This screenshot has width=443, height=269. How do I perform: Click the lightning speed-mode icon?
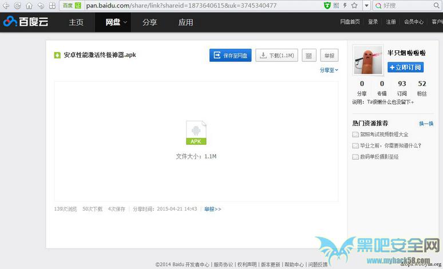pos(345,5)
